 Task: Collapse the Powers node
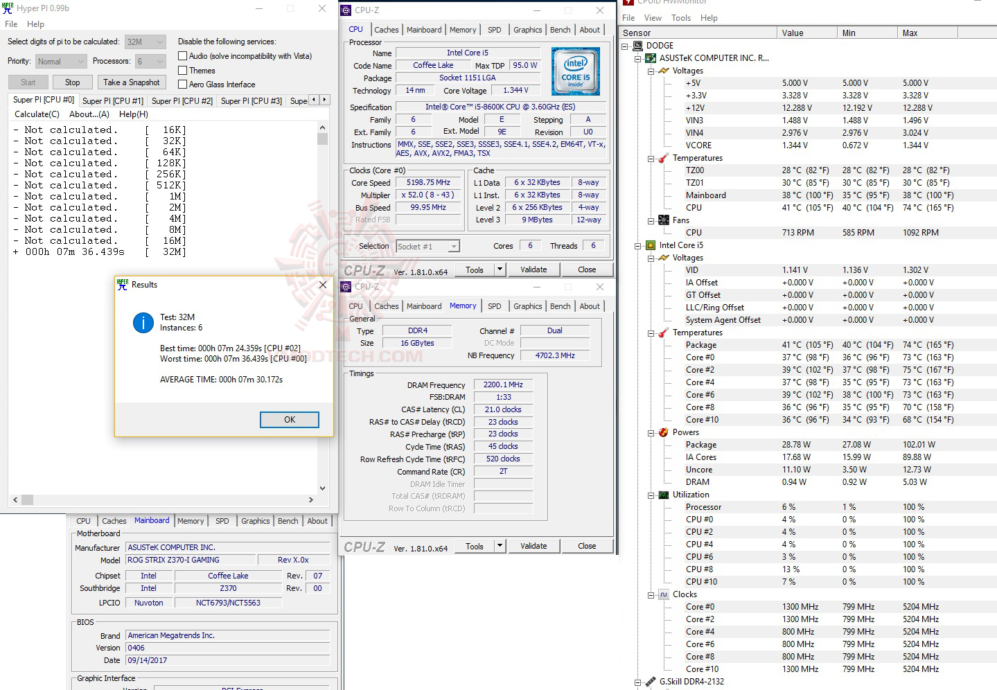click(651, 433)
